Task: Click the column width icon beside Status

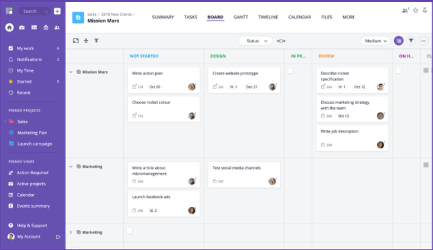Action: click(281, 41)
